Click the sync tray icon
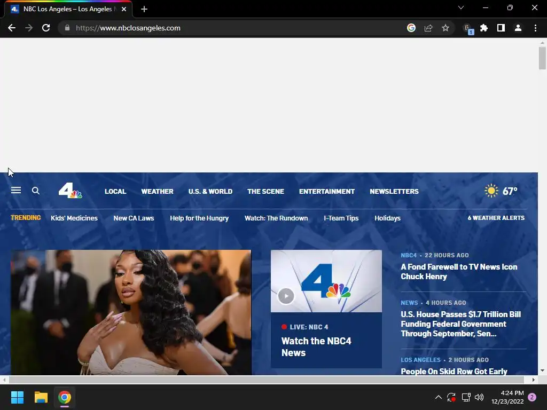The height and width of the screenshot is (410, 547). (x=451, y=397)
